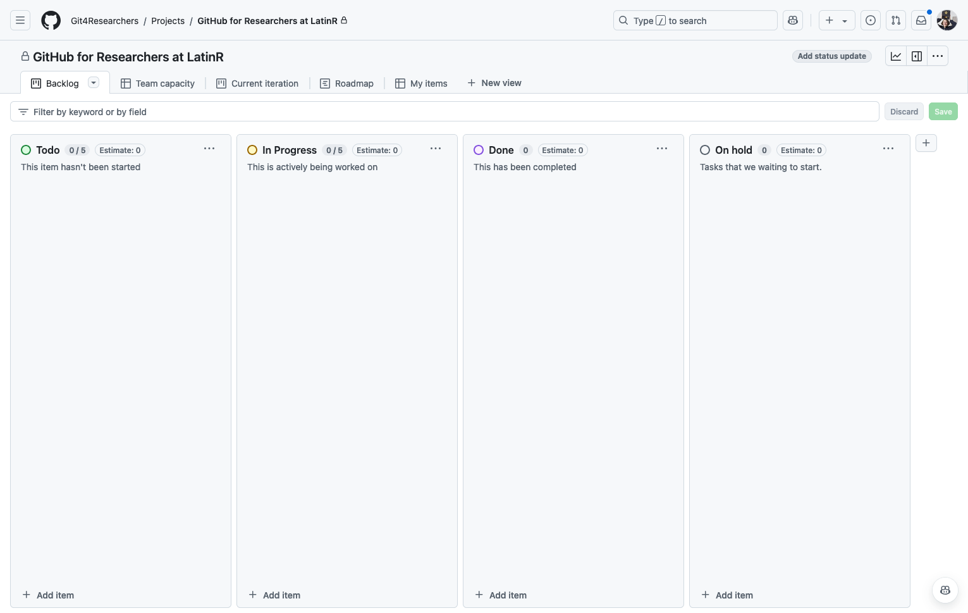Discard view changes
The height and width of the screenshot is (613, 968).
coord(904,111)
